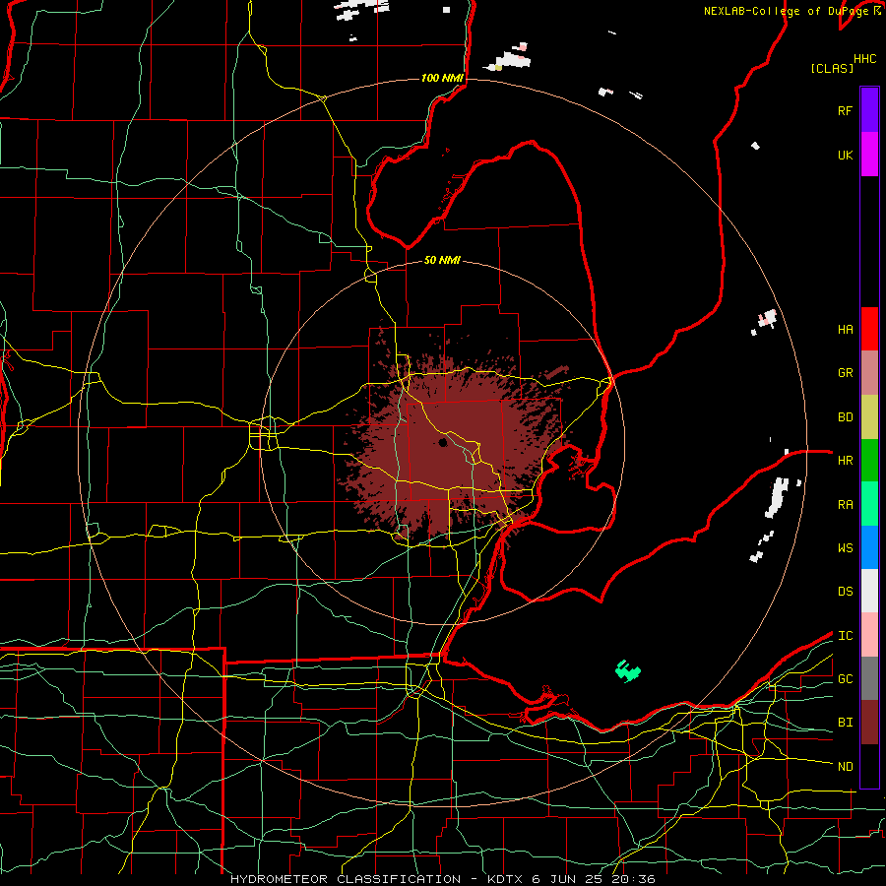Viewport: 886px width, 886px height.
Task: Click the HYDROMETEOR CLASSIFICATION caption text
Action: click(346, 879)
